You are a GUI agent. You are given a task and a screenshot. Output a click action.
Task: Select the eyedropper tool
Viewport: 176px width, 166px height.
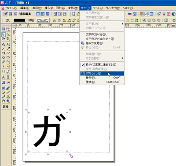tap(4, 97)
